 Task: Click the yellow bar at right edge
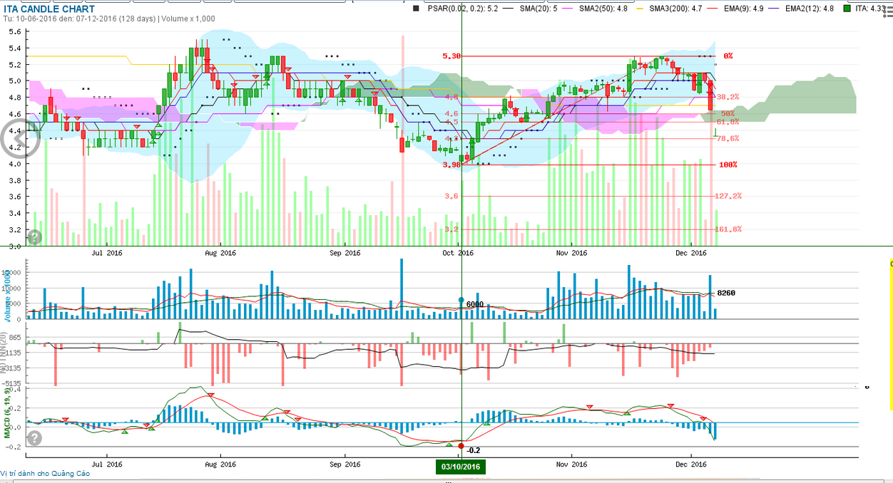pos(891,335)
